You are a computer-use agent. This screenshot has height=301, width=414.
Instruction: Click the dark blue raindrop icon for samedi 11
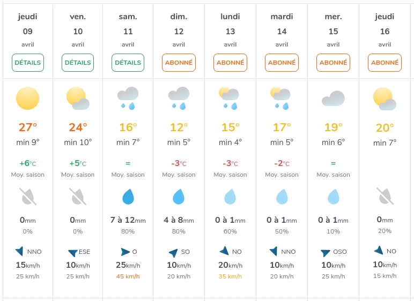tap(128, 197)
